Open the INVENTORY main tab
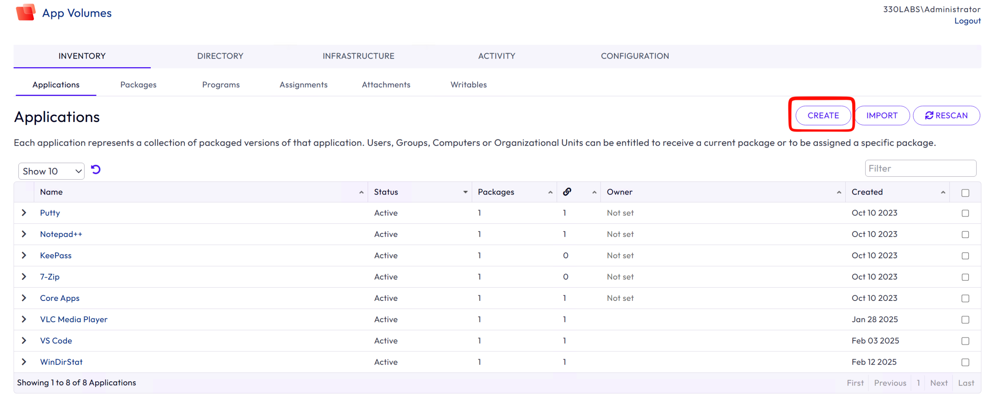The height and width of the screenshot is (396, 995). coord(82,56)
